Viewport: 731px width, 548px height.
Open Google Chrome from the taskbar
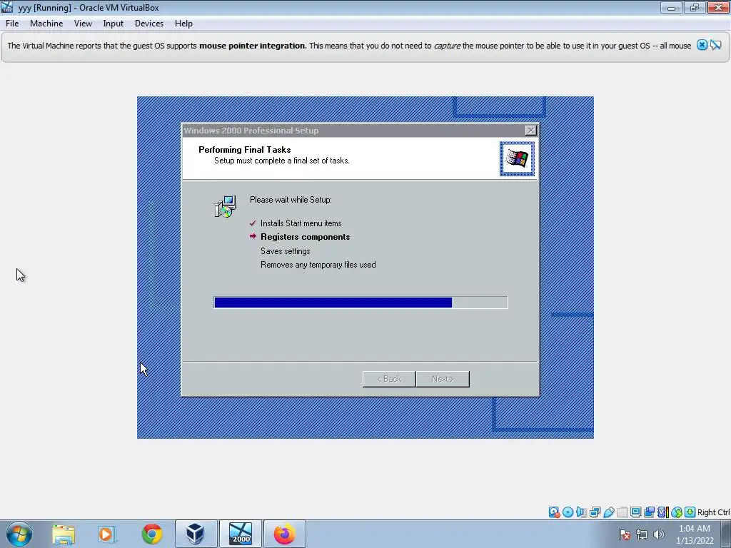pyautogui.click(x=152, y=534)
